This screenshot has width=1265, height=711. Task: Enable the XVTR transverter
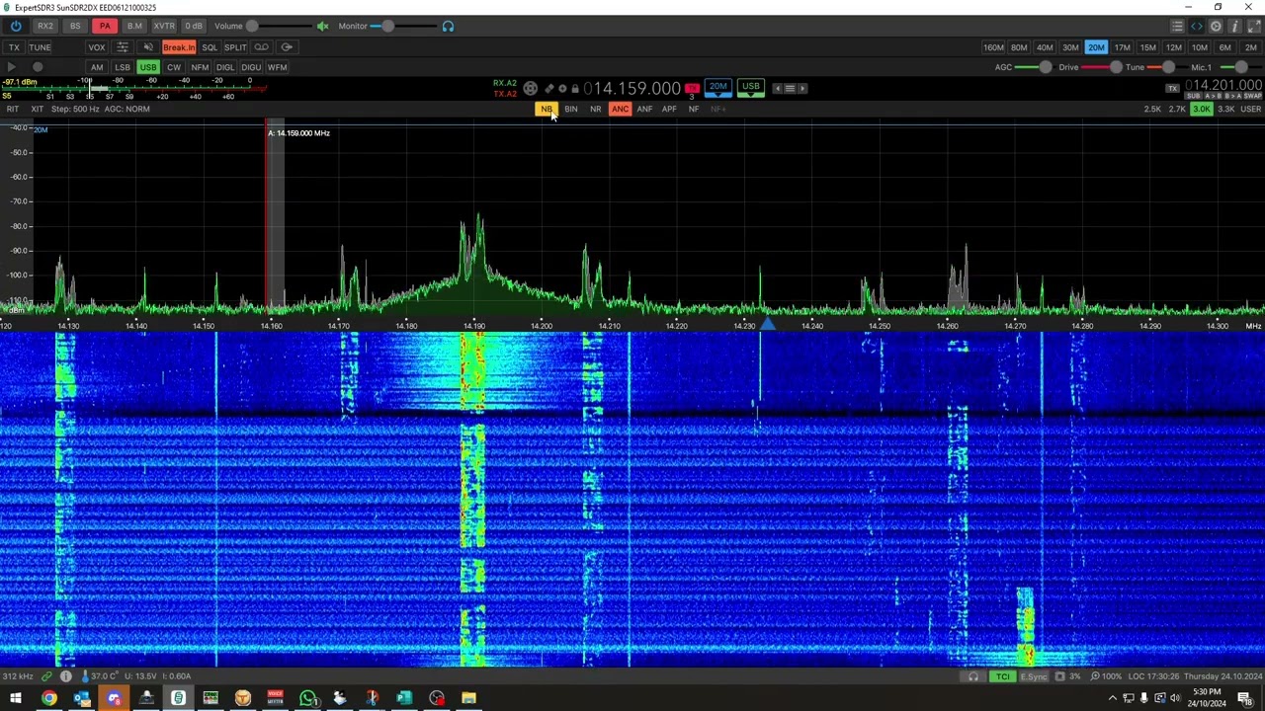164,26
